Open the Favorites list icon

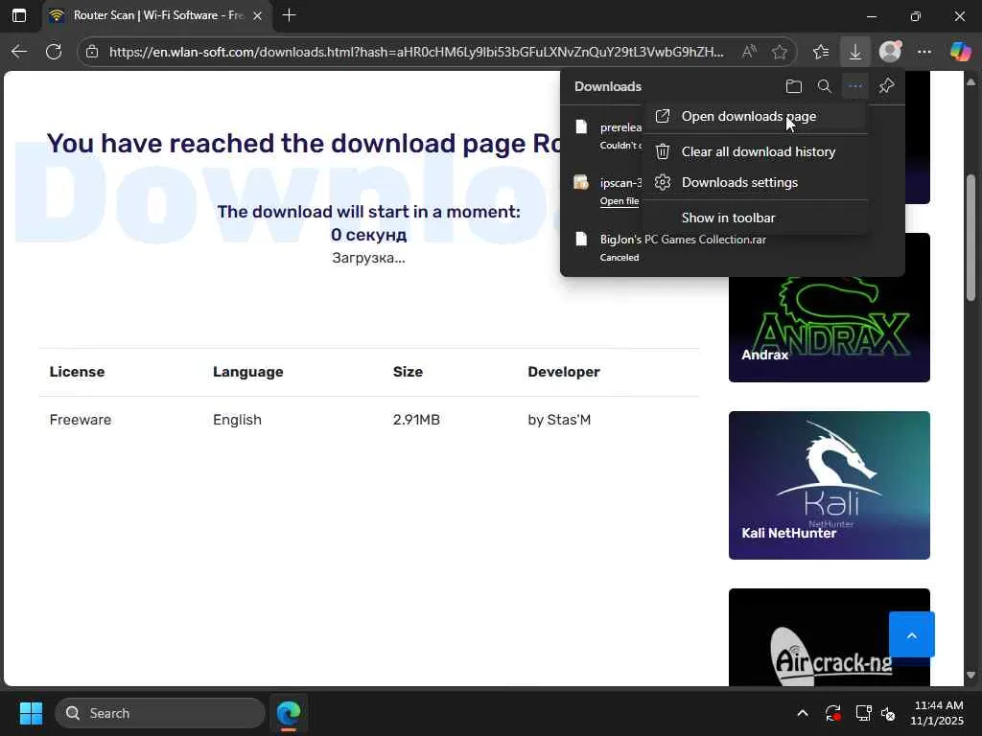click(821, 52)
